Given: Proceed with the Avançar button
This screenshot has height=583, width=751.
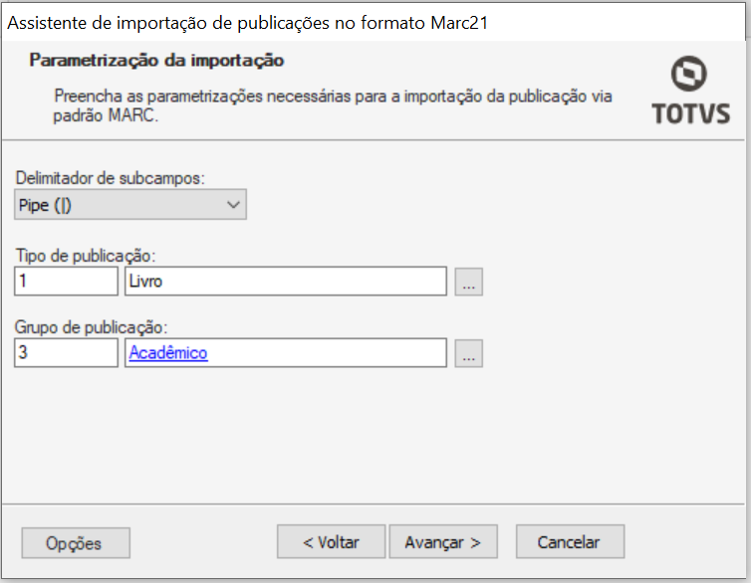Looking at the screenshot, I should [x=443, y=542].
